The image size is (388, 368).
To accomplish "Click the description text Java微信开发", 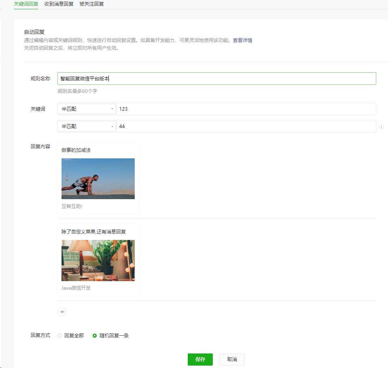I will [76, 288].
